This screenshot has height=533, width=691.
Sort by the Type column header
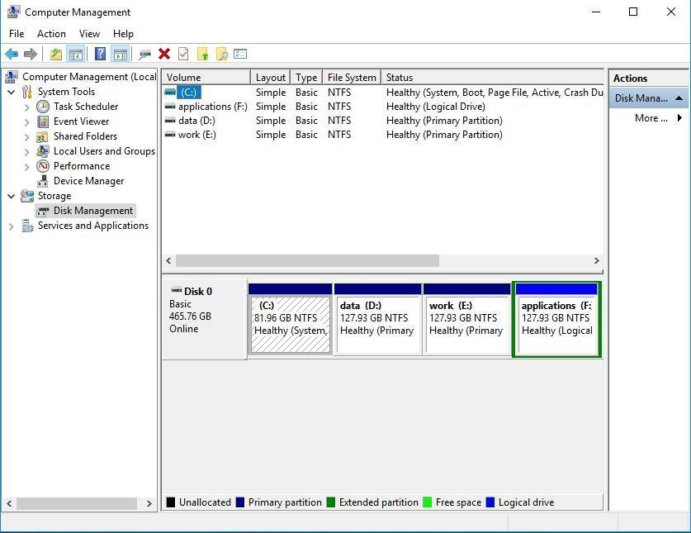[x=306, y=77]
